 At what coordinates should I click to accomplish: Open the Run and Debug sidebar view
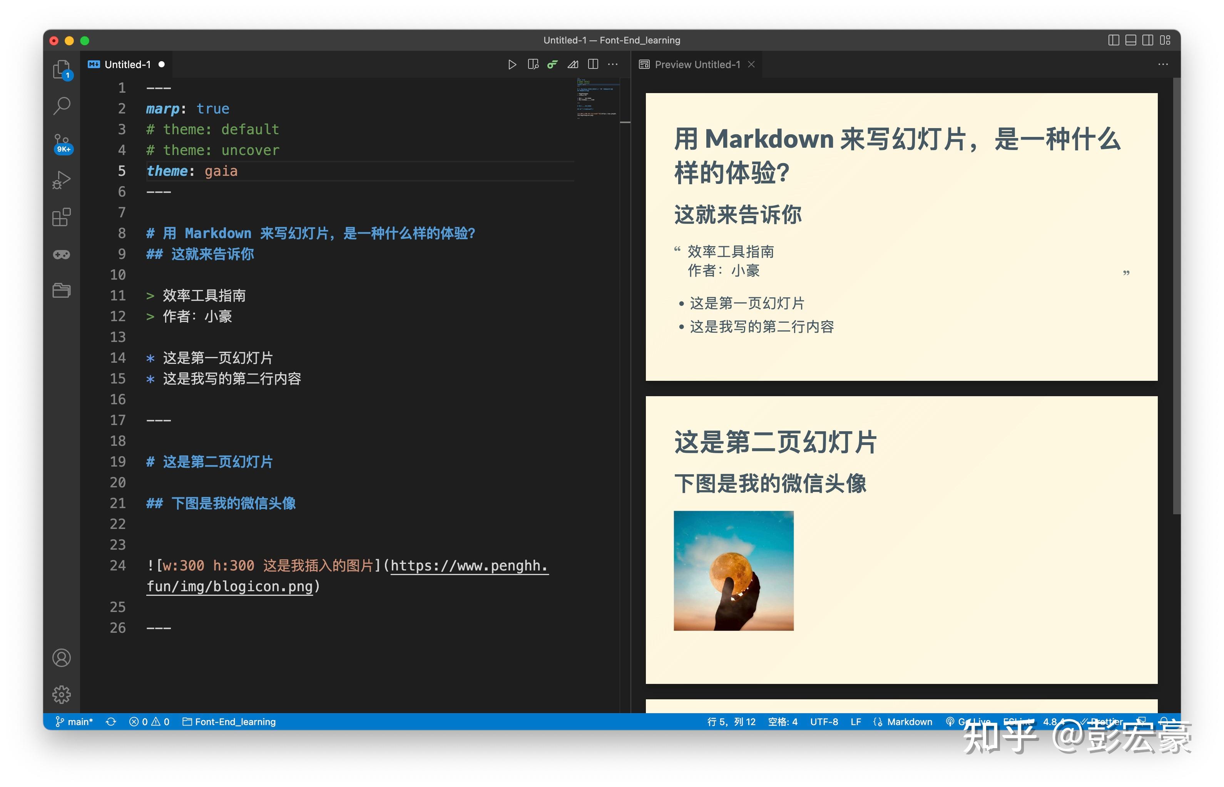click(x=61, y=180)
